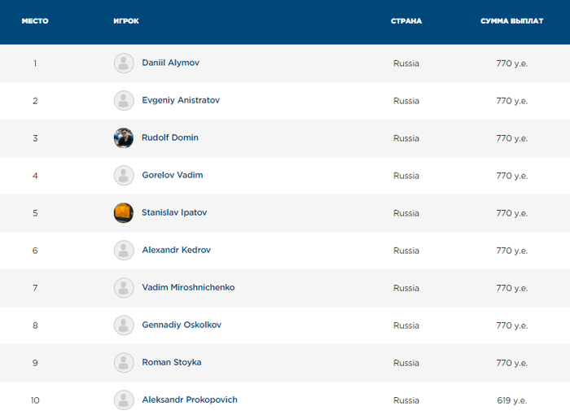Click place number 3 cell
Viewport: 570px width, 415px height.
tap(35, 138)
